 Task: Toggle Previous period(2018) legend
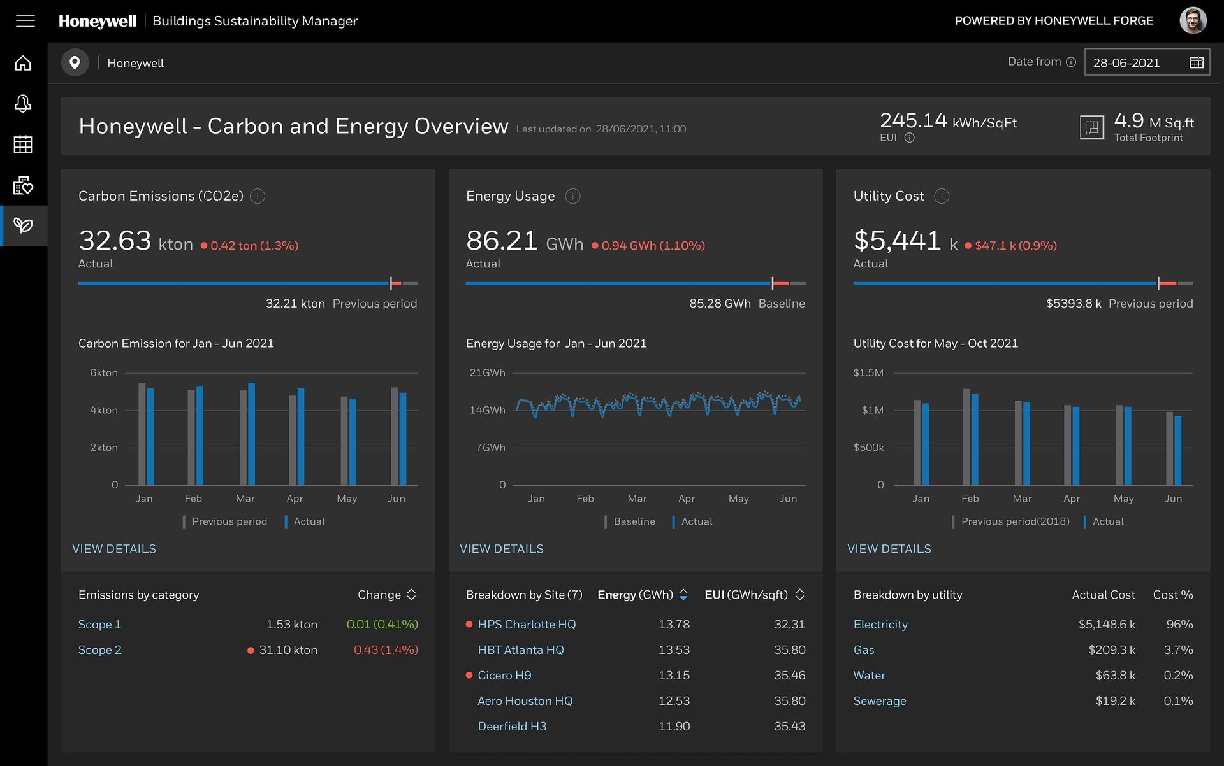coord(1010,521)
